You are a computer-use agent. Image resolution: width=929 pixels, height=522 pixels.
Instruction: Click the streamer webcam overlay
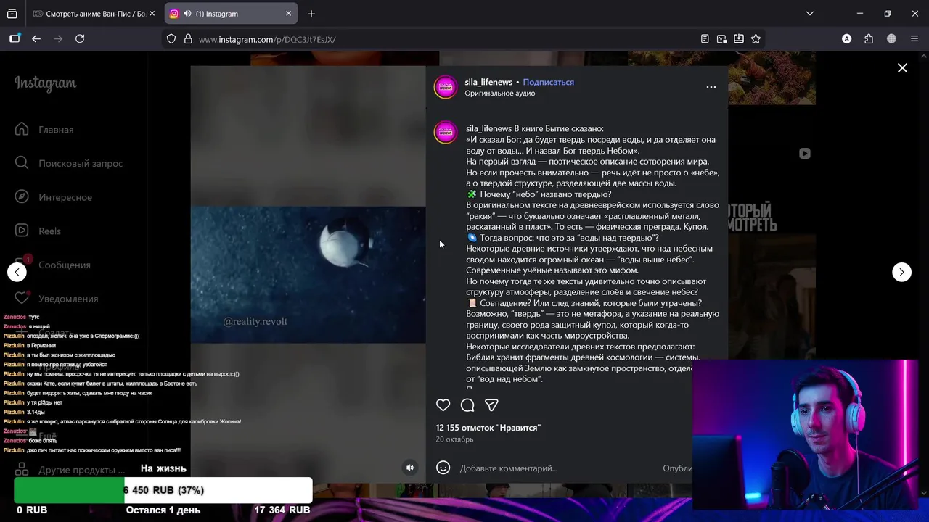tap(805, 436)
